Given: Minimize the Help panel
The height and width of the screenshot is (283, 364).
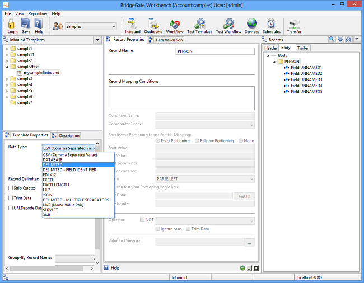Looking at the screenshot, I should pyautogui.click(x=249, y=268).
